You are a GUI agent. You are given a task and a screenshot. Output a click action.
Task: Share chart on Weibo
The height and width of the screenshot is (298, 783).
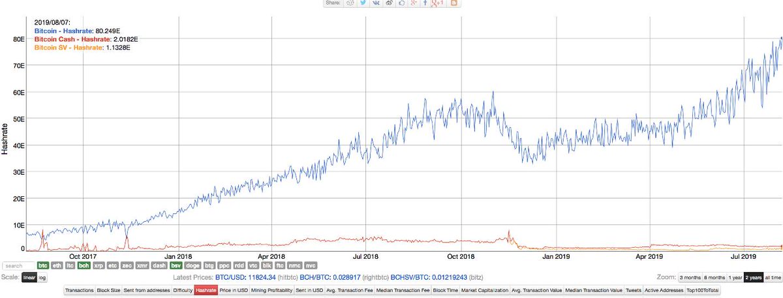tap(389, 3)
